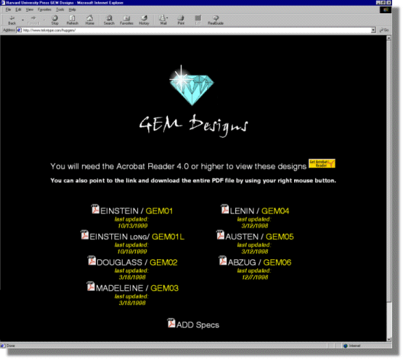This screenshot has width=403, height=360.
Task: Open the History toolbar button
Action: (x=144, y=20)
